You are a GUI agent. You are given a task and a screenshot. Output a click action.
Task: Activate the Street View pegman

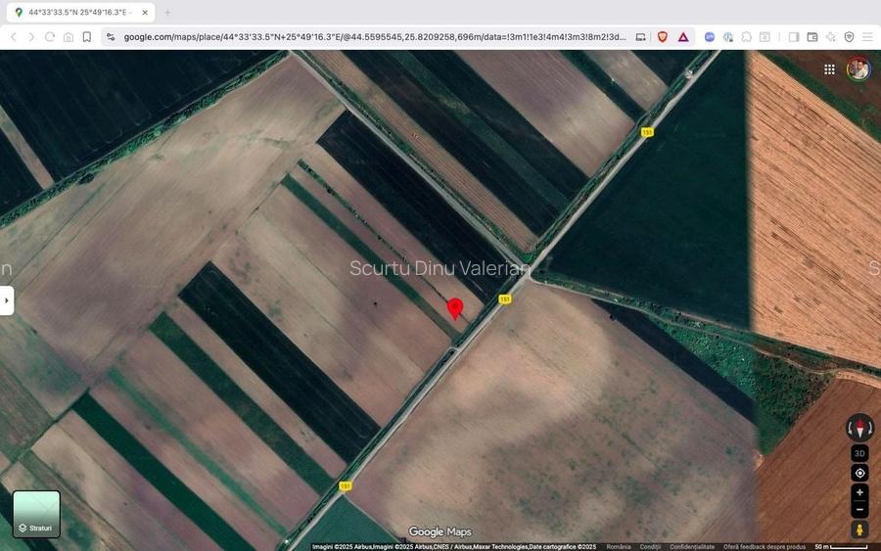859,529
